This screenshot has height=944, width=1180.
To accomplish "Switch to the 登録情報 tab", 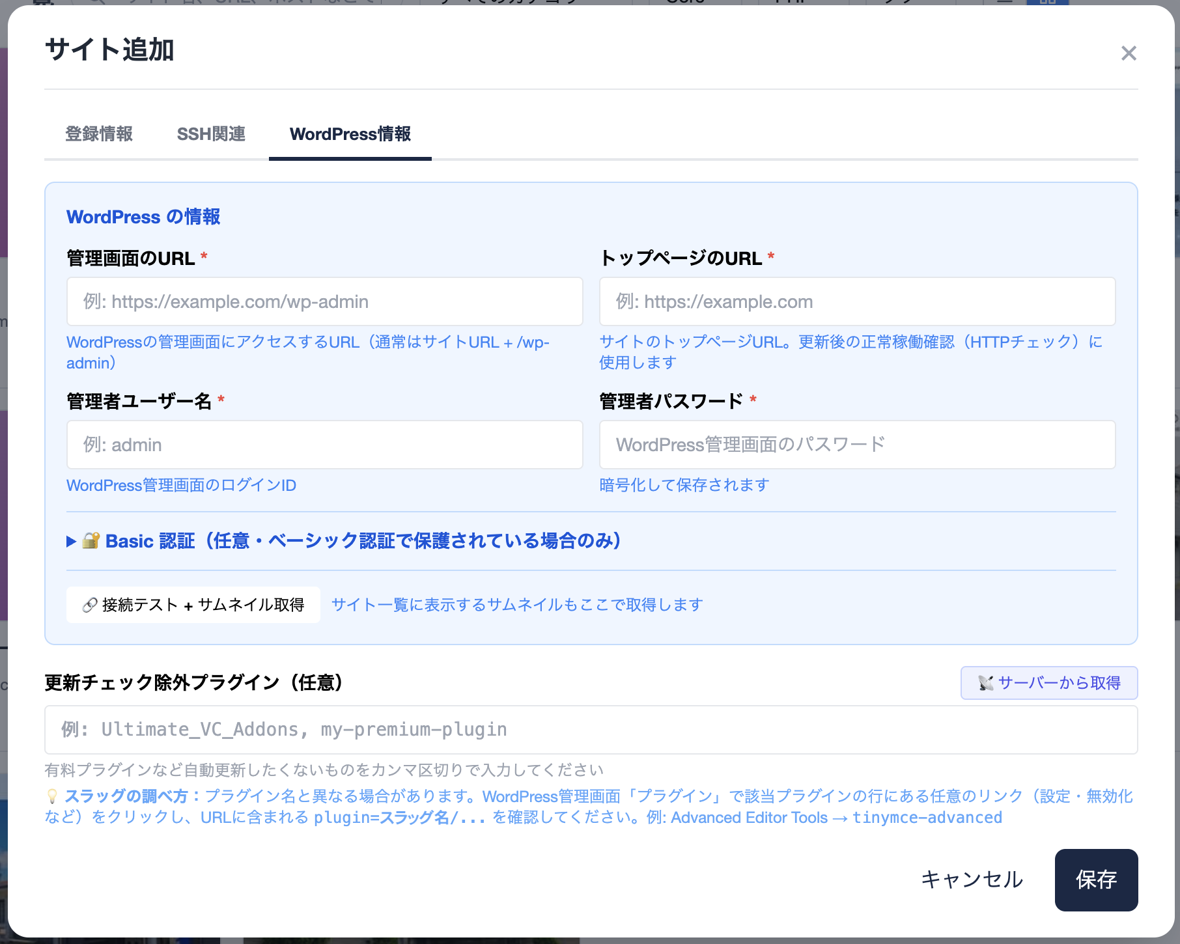I will click(x=99, y=134).
